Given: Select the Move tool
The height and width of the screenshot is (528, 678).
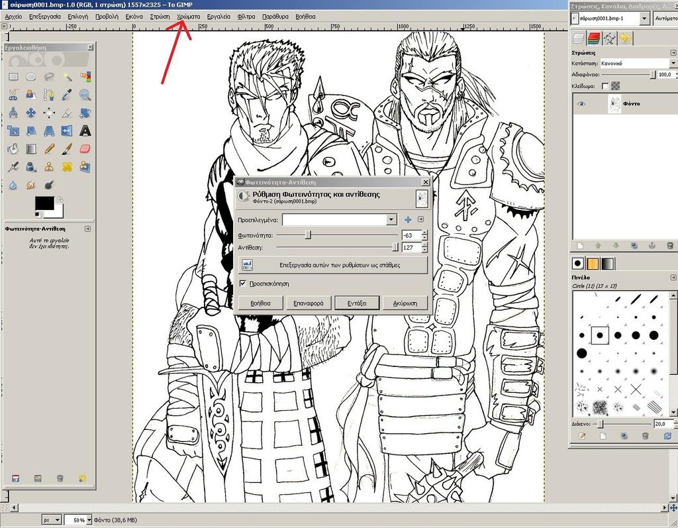Looking at the screenshot, I should pyautogui.click(x=30, y=113).
